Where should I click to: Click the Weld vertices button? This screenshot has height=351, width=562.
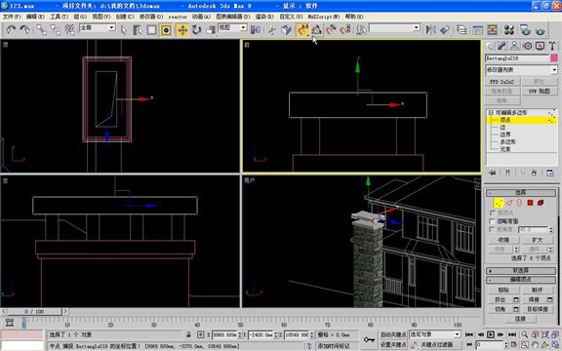(x=534, y=299)
